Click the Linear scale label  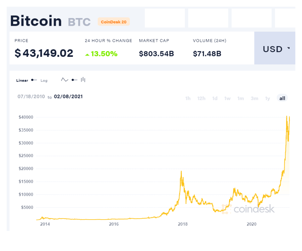pos(22,81)
